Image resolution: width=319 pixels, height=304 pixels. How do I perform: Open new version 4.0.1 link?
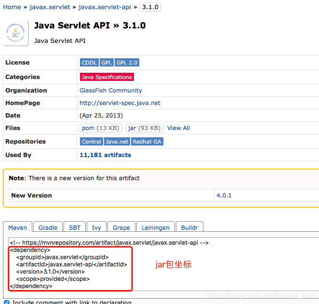(x=224, y=196)
